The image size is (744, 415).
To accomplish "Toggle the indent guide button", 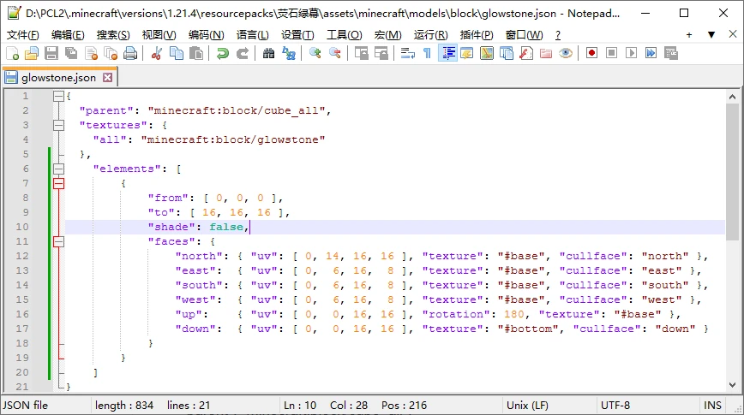I will coord(448,53).
